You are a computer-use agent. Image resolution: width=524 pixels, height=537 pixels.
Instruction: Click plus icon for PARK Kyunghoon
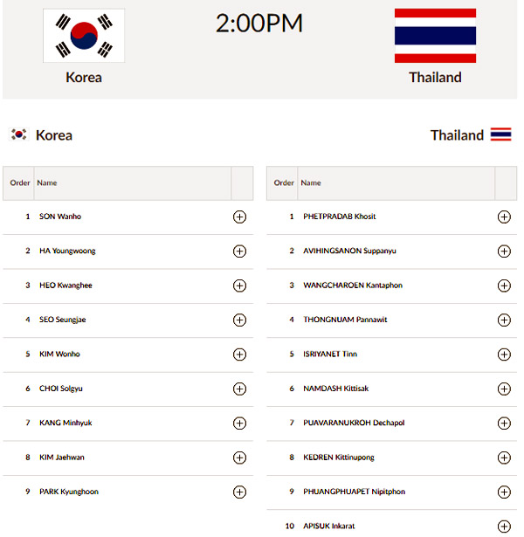(x=240, y=492)
